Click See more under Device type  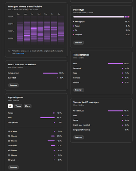[x=79, y=43]
